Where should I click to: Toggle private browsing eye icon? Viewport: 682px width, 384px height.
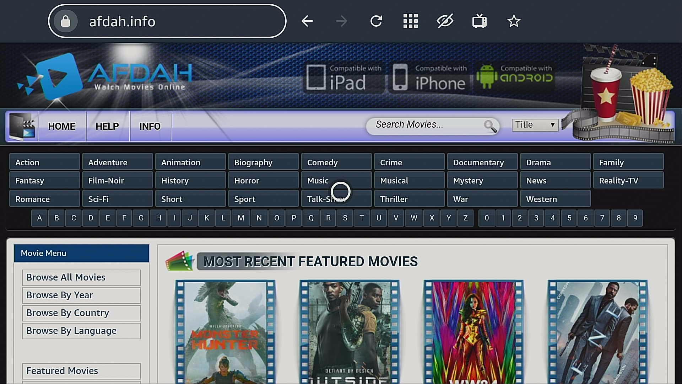445,21
